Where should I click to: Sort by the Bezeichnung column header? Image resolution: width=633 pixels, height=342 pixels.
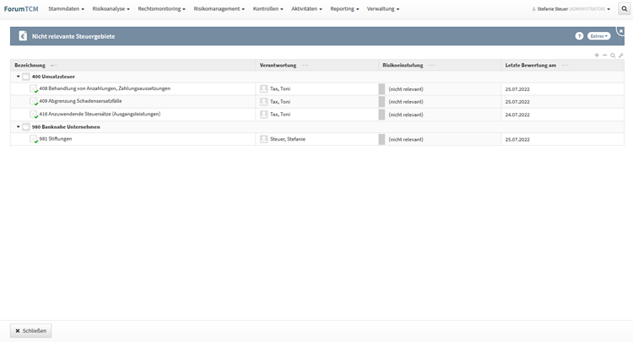coord(30,65)
